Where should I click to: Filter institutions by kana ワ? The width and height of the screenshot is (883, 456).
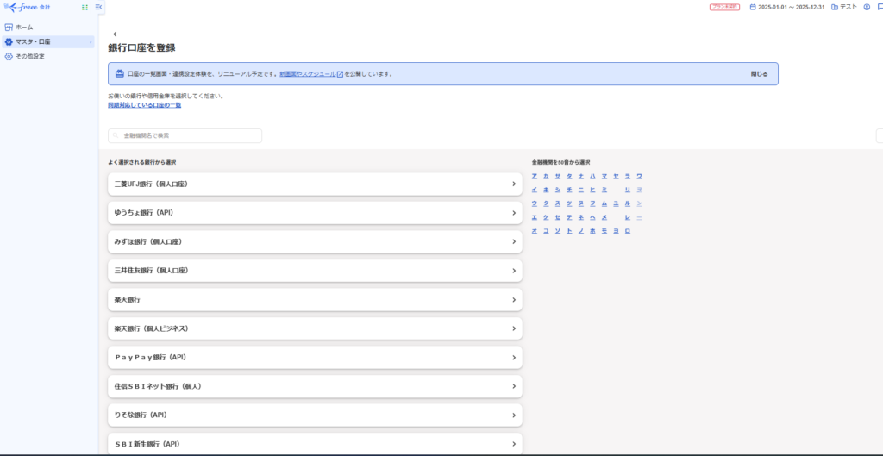pos(639,176)
